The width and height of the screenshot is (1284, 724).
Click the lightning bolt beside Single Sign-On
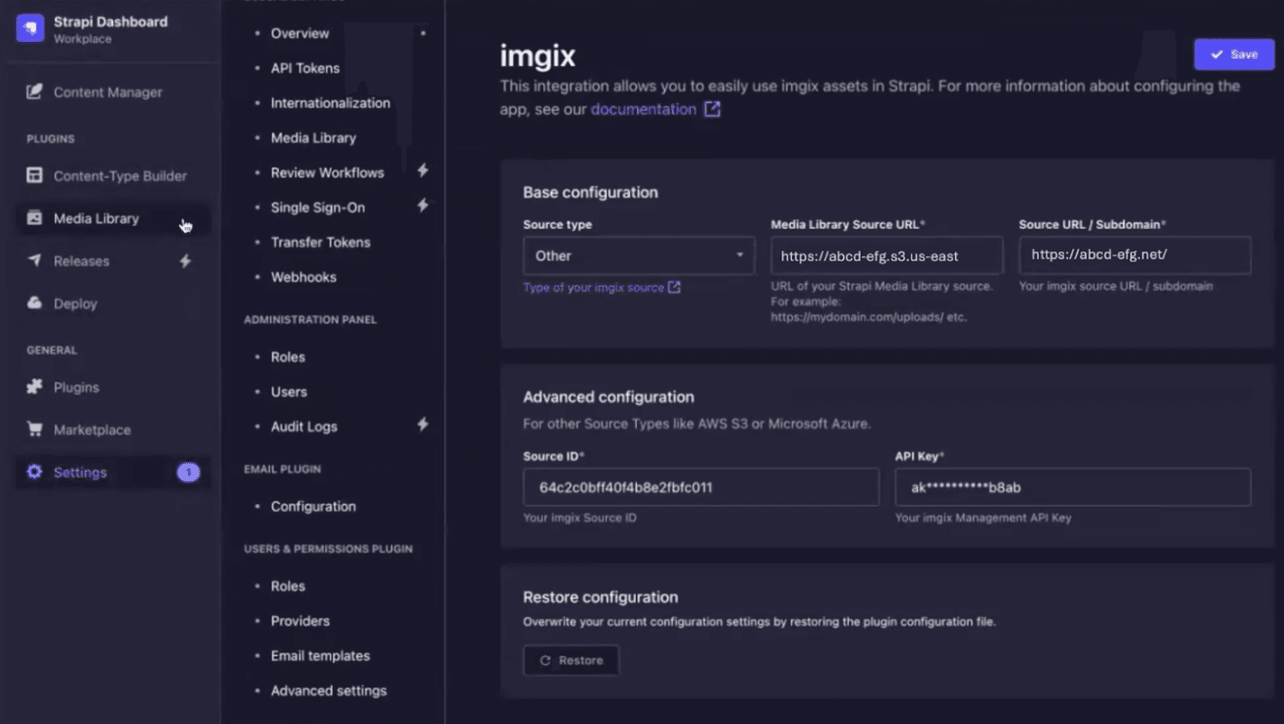pyautogui.click(x=422, y=206)
